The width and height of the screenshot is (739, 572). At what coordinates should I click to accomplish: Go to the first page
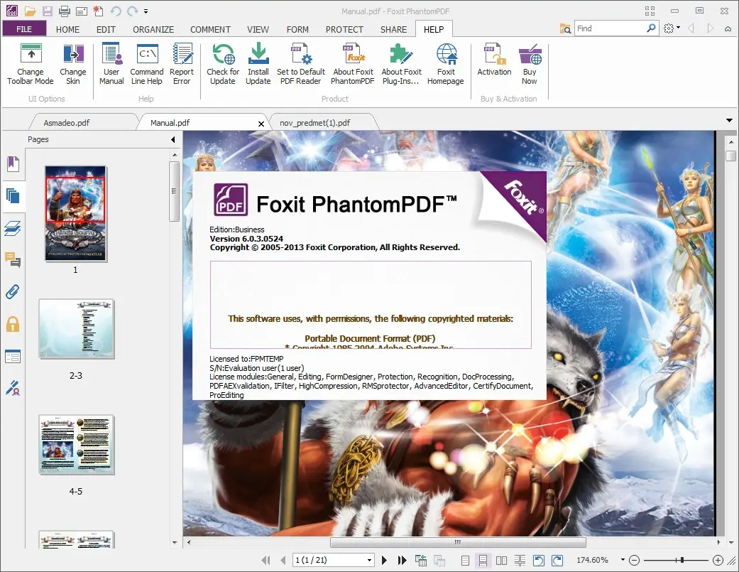pyautogui.click(x=266, y=560)
